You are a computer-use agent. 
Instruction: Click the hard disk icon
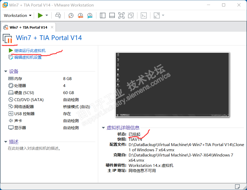(11, 93)
